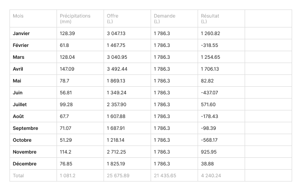Select the Septembre row label
304x191 pixels.
(26, 128)
